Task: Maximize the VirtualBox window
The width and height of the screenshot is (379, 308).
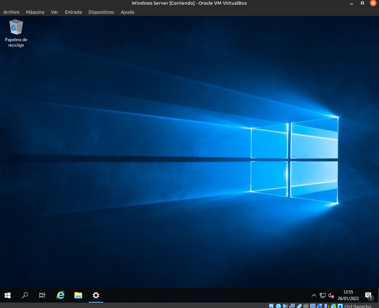Action: click(x=362, y=3)
